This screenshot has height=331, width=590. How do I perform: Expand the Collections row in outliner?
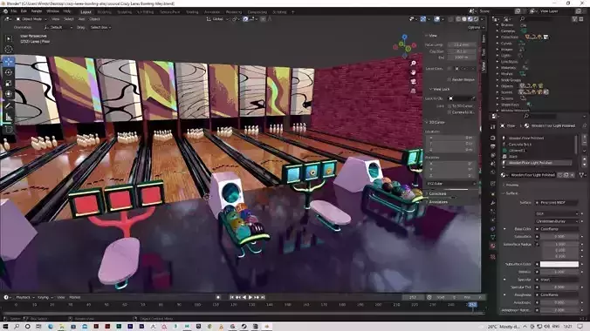point(497,37)
